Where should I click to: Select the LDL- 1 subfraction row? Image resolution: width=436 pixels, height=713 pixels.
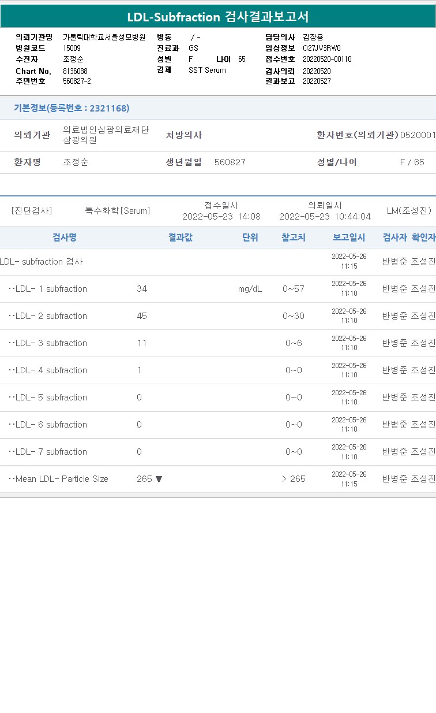pyautogui.click(x=51, y=289)
